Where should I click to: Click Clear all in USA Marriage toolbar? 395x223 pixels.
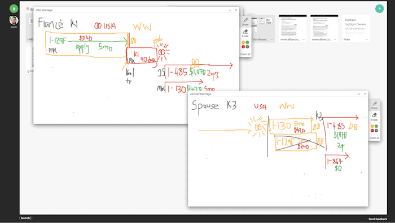(x=245, y=54)
